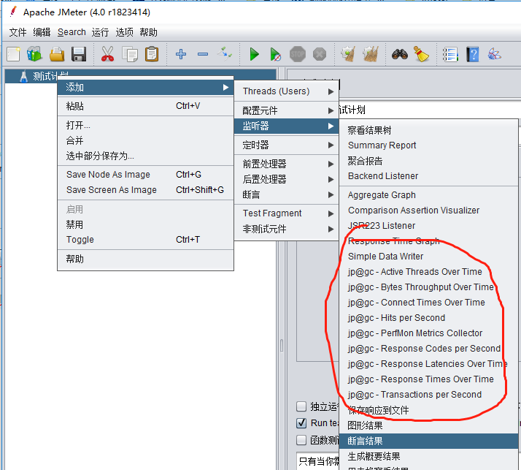
Task: Click the Stop test icon
Action: (298, 54)
